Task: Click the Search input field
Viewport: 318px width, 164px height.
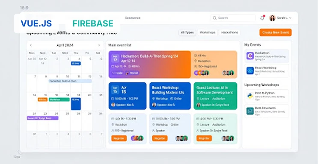Action: (x=233, y=18)
